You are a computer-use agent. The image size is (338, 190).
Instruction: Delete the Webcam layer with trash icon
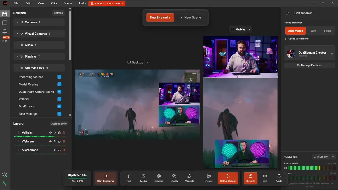point(64,141)
